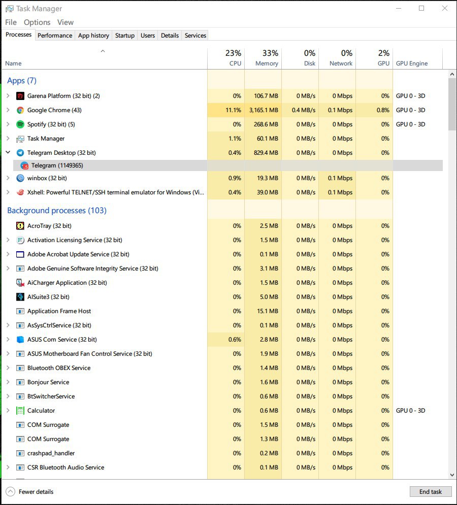Click the AcroTray process icon
Screen dimensions: 457x505
[x=20, y=226]
